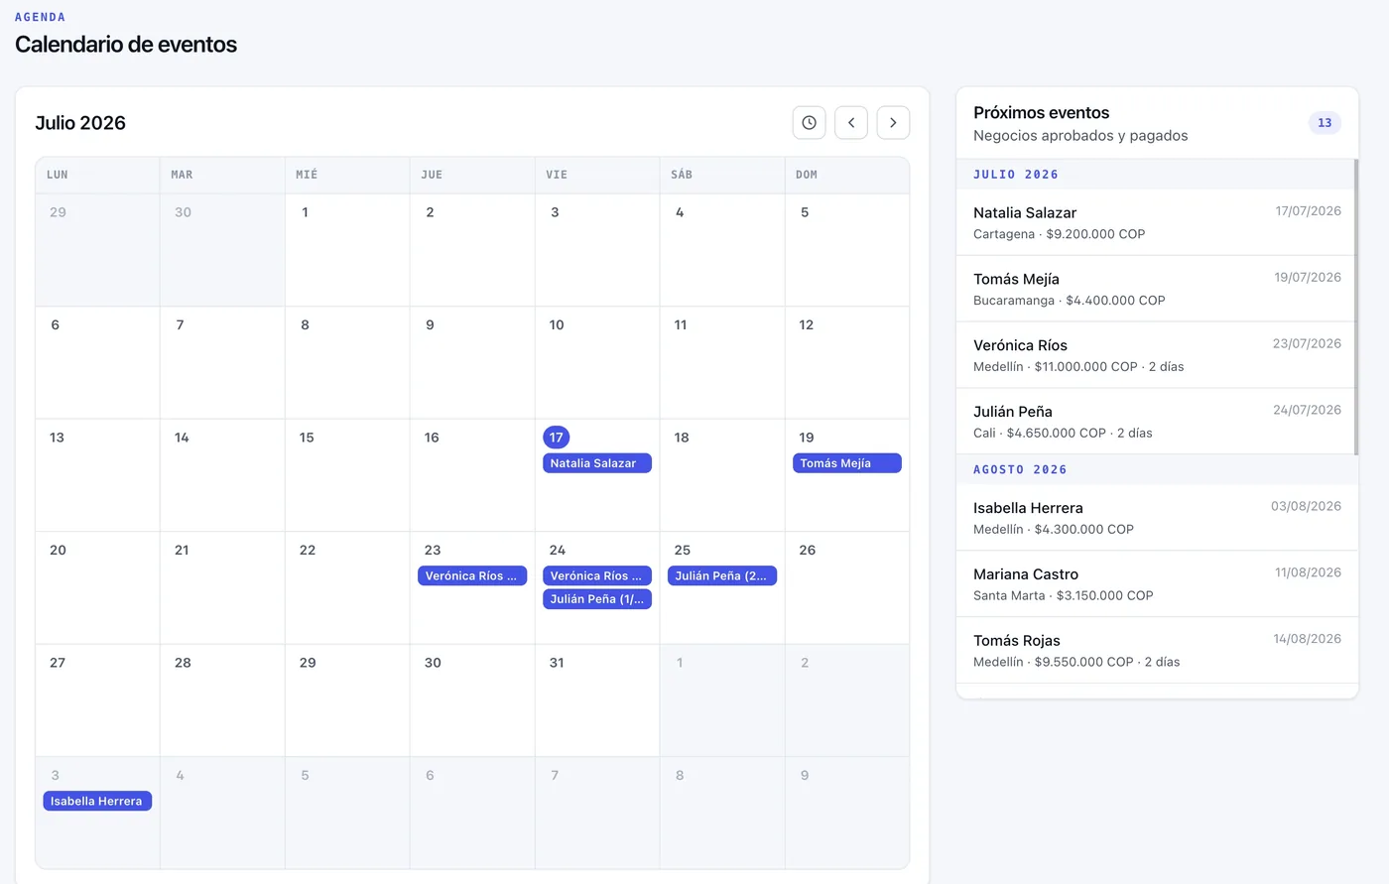This screenshot has height=884, width=1389.
Task: Click day 31 in the calendar grid
Action: click(597, 699)
